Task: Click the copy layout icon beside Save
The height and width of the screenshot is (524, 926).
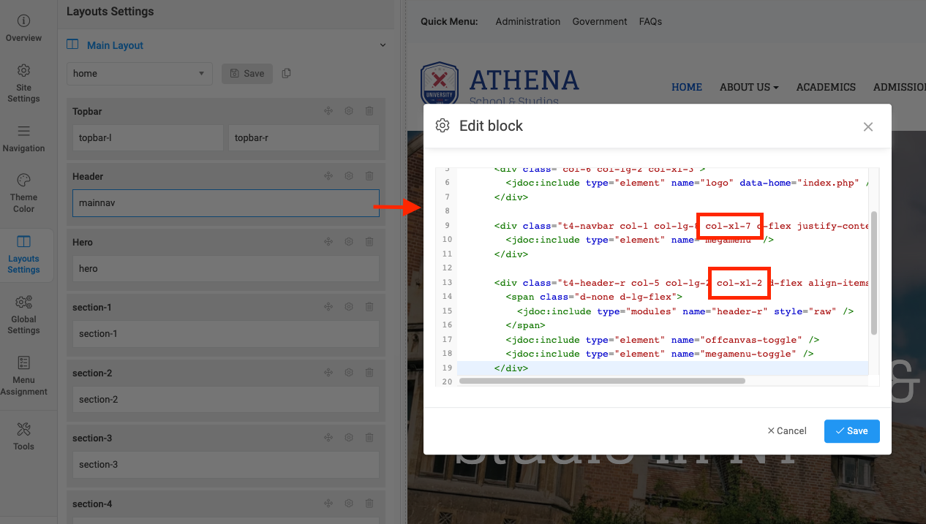Action: point(287,73)
